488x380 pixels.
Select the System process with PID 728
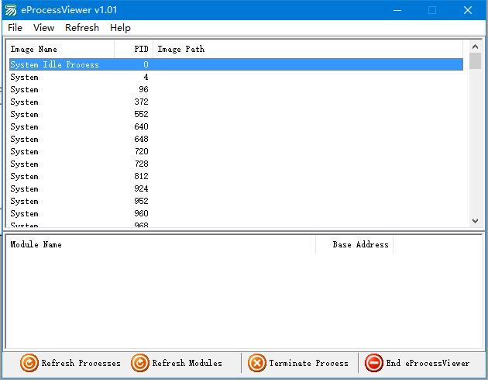pyautogui.click(x=236, y=164)
